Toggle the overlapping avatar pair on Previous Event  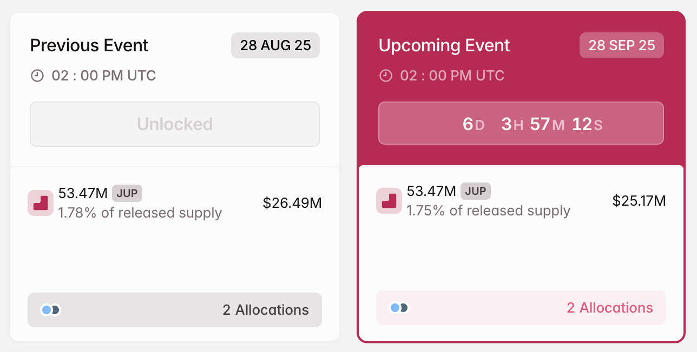(x=50, y=310)
